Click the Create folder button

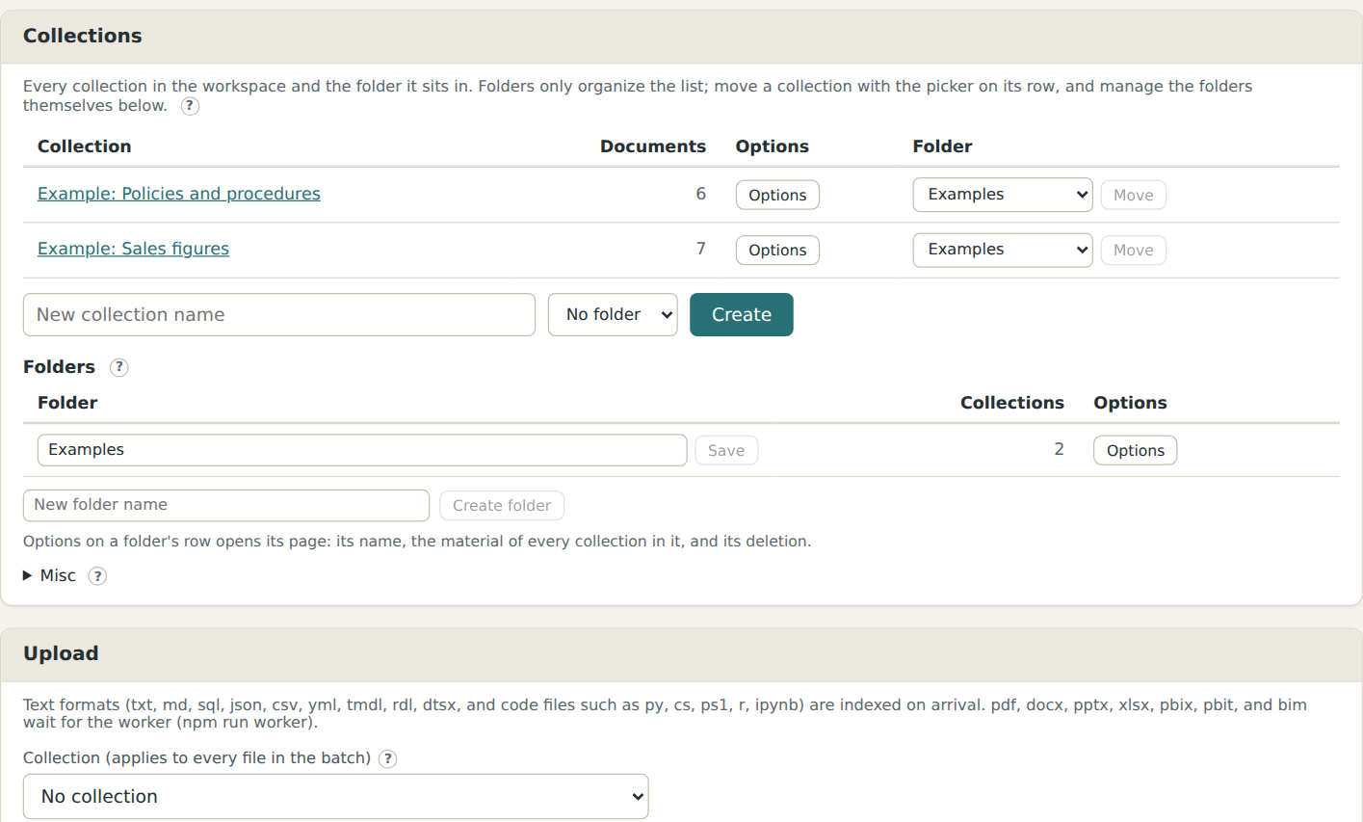click(502, 505)
